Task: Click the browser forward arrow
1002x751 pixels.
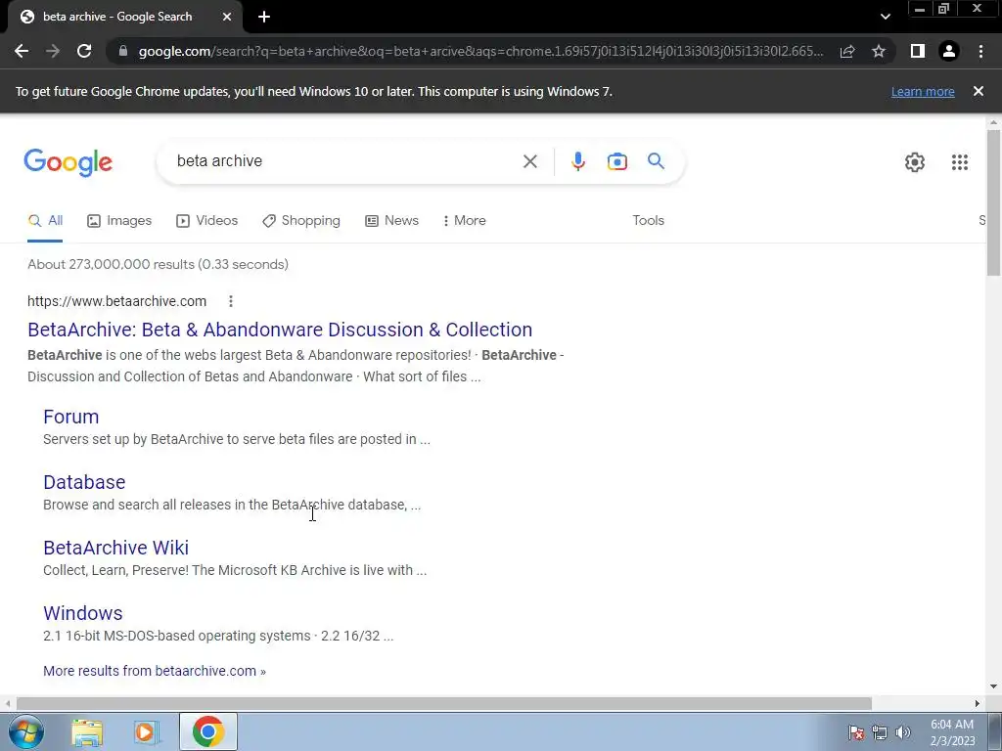Action: [53, 51]
